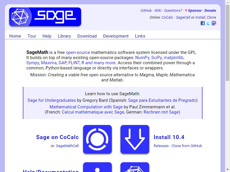Open the Home menu item
The height and width of the screenshot is (172, 230).
(x=15, y=36)
